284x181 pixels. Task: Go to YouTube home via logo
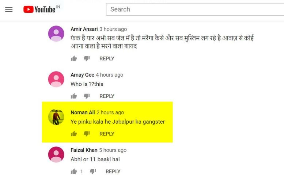pos(41,9)
